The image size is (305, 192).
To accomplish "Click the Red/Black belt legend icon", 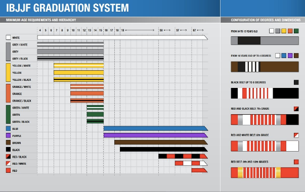I will [x=8, y=157].
